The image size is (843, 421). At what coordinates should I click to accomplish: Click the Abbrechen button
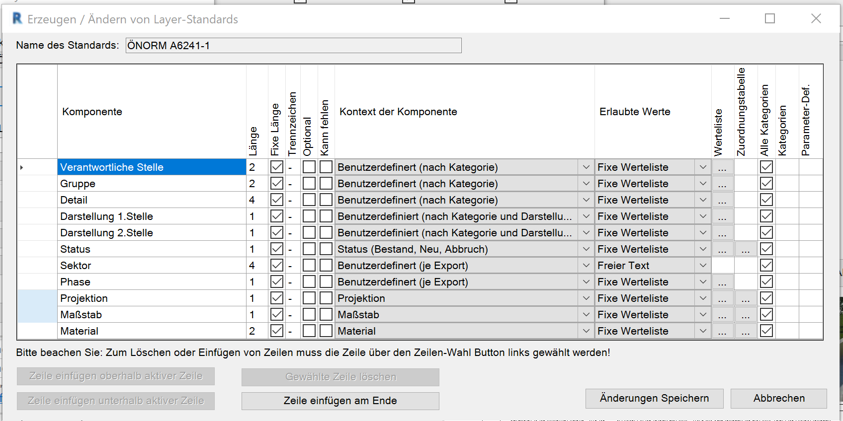pyautogui.click(x=778, y=399)
